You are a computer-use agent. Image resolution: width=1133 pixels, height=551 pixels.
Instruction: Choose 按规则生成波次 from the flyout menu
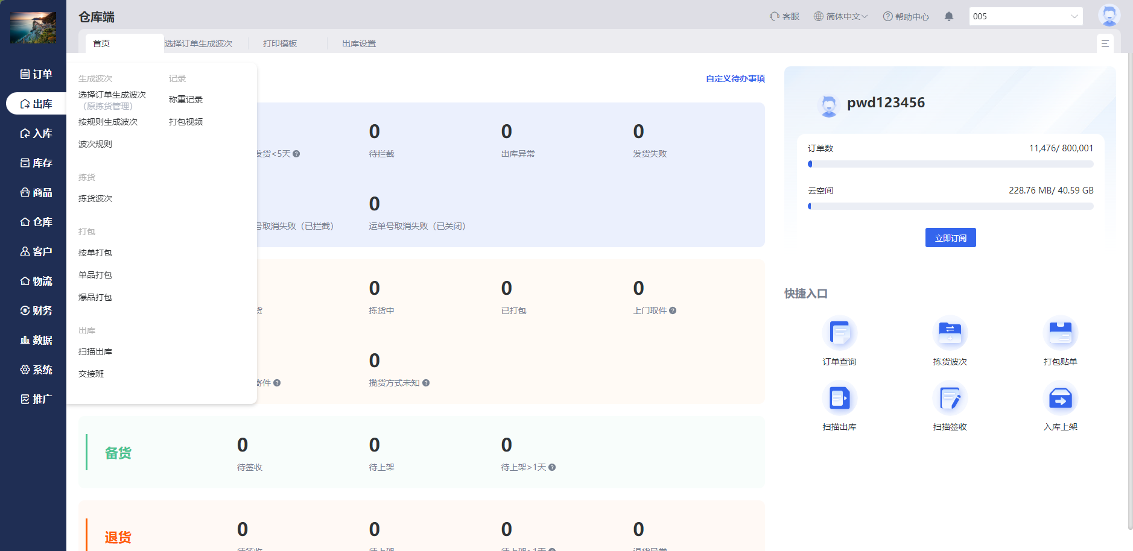[x=108, y=122]
